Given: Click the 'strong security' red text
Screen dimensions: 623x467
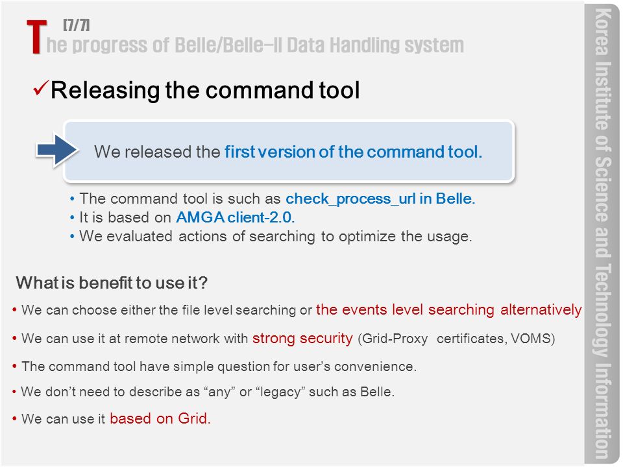Looking at the screenshot, I should (x=302, y=339).
